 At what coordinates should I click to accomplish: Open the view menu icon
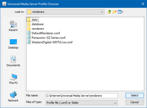coord(121,12)
